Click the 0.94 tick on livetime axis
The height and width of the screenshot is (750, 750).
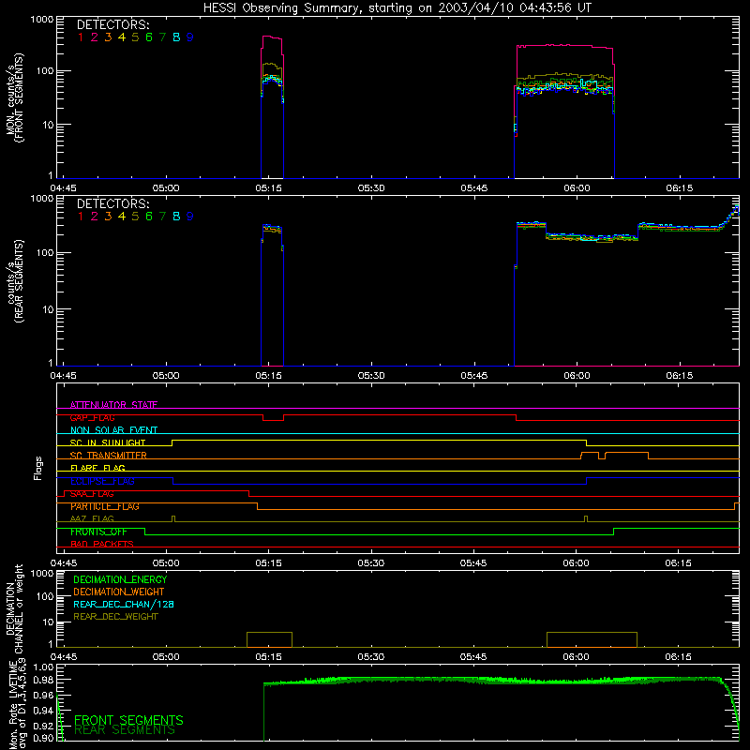(44, 711)
